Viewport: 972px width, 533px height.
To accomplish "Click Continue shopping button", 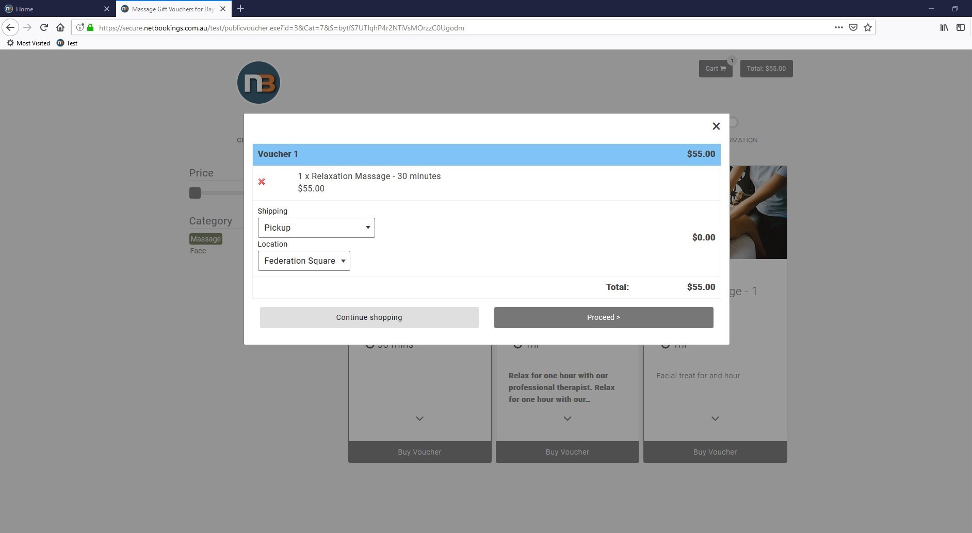I will pyautogui.click(x=369, y=317).
